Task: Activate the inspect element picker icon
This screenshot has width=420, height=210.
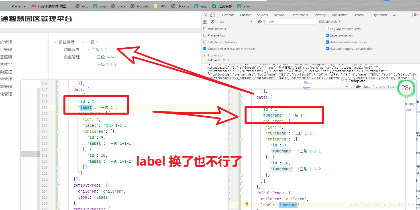Action: pyautogui.click(x=205, y=15)
